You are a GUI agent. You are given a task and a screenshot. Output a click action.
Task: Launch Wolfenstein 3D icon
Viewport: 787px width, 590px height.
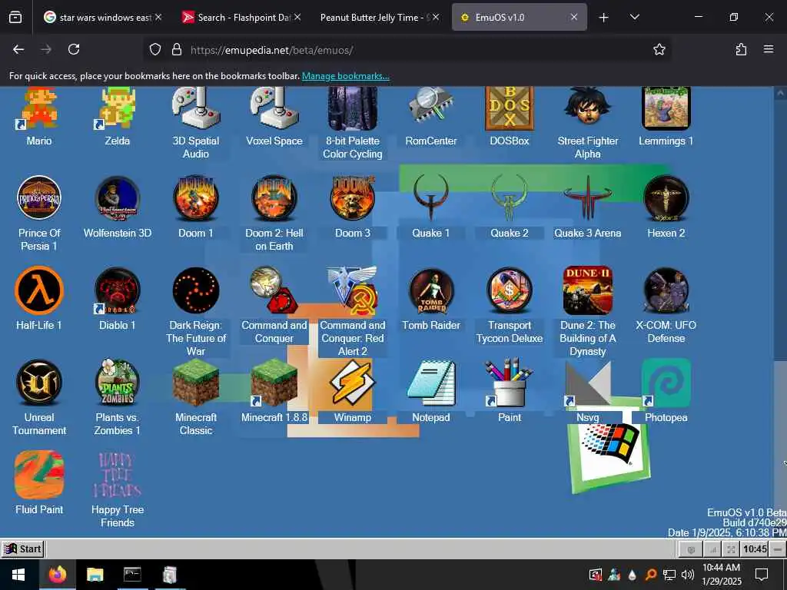(x=118, y=198)
